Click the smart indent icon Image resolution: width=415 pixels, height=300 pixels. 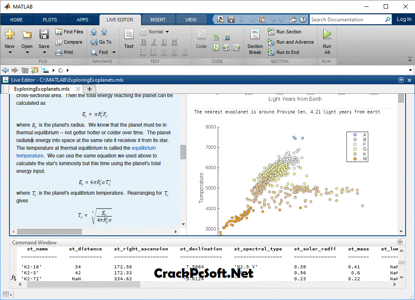[216, 47]
